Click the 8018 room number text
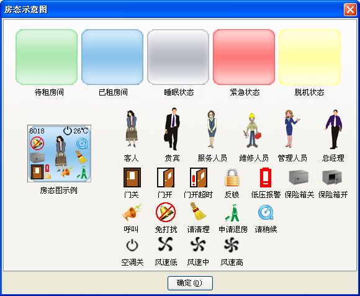Screen dimensions: 360x296 (x=37, y=131)
